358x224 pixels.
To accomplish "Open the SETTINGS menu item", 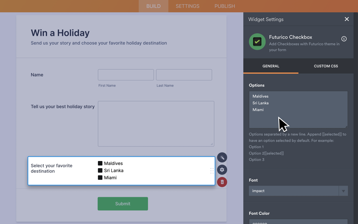I will [x=187, y=6].
